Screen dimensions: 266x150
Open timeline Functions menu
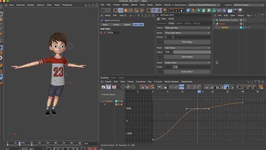point(141,81)
